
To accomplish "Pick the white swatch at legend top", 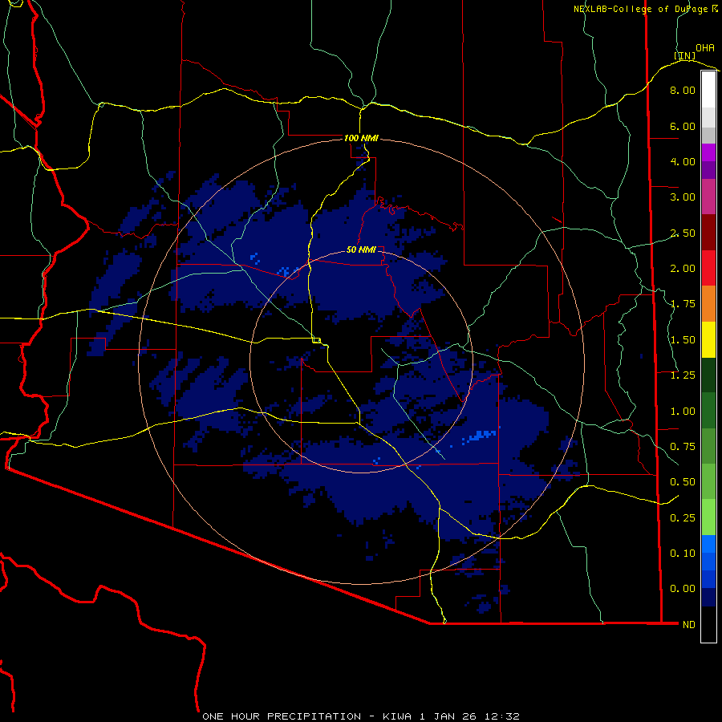I will coord(708,90).
